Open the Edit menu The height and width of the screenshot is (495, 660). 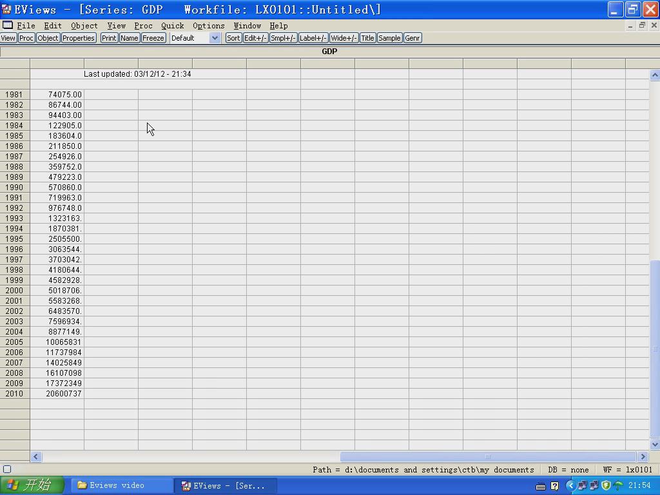pyautogui.click(x=53, y=26)
